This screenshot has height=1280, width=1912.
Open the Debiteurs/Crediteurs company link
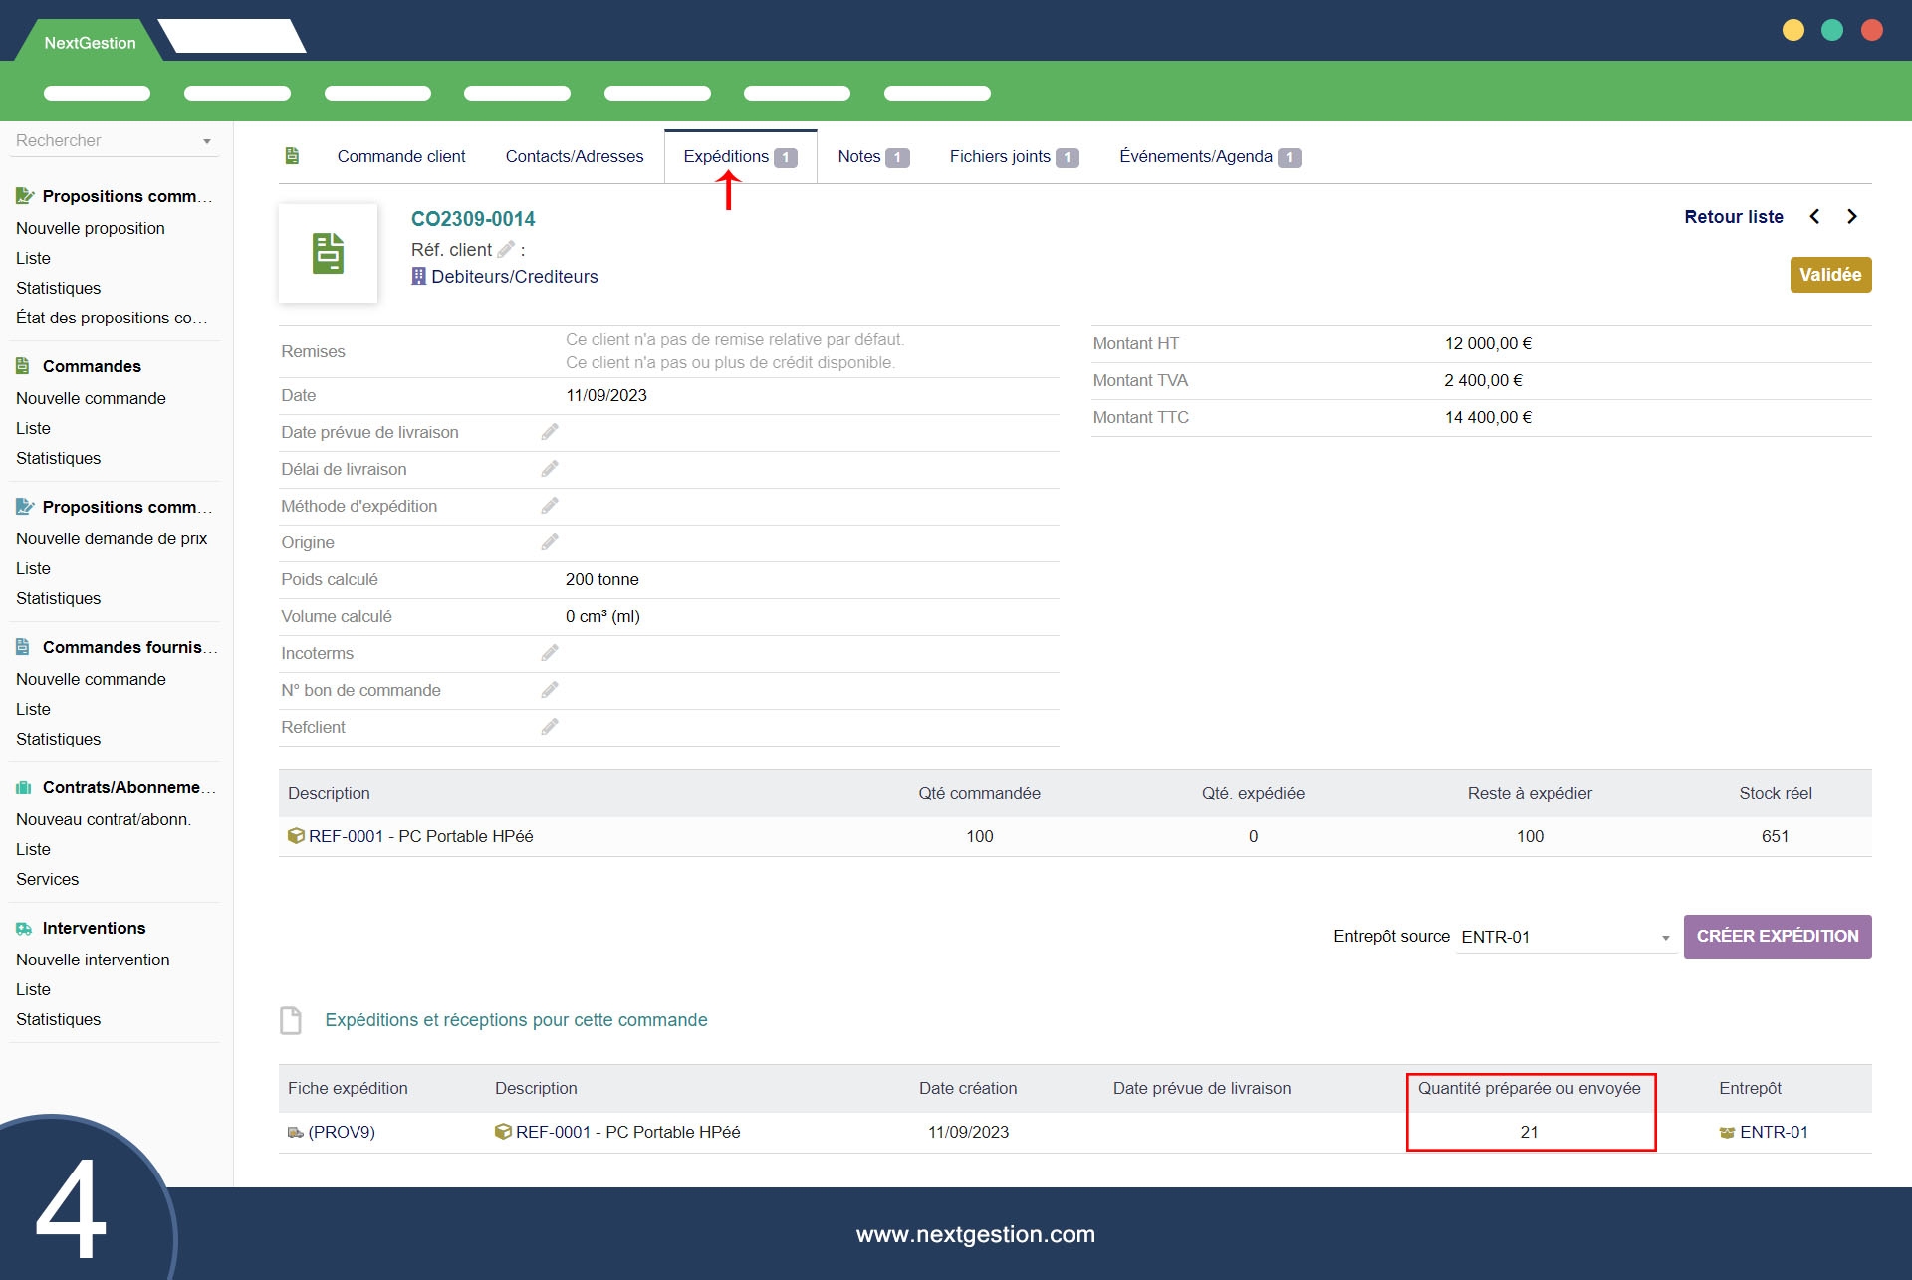514,277
